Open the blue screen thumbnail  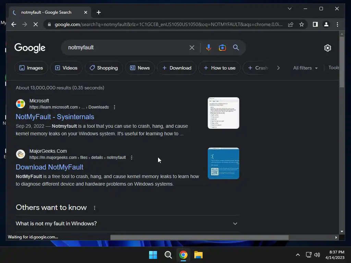click(223, 163)
